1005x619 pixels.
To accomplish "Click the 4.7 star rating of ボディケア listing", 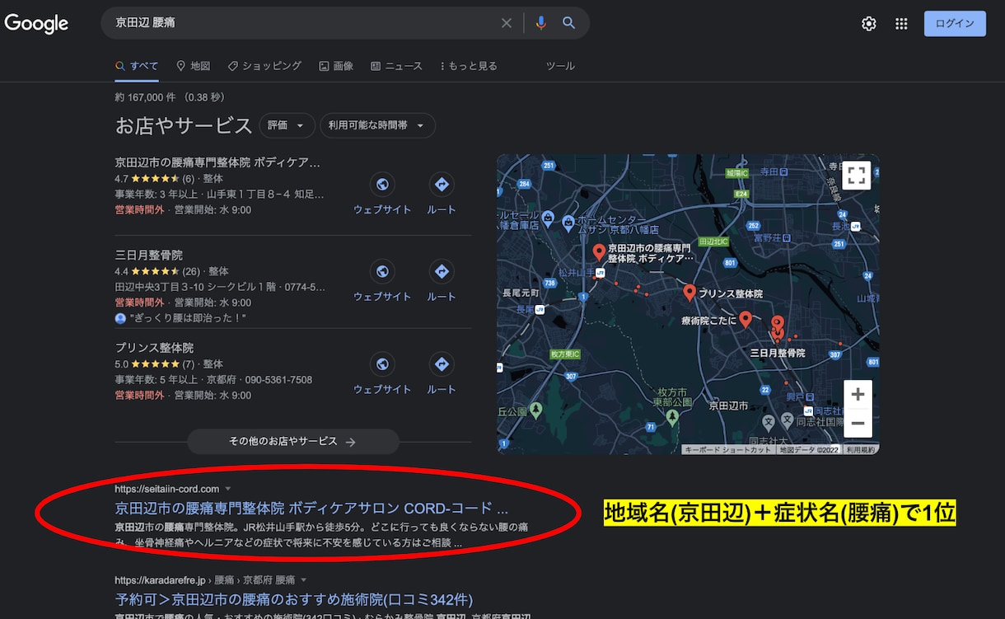I will pos(154,178).
